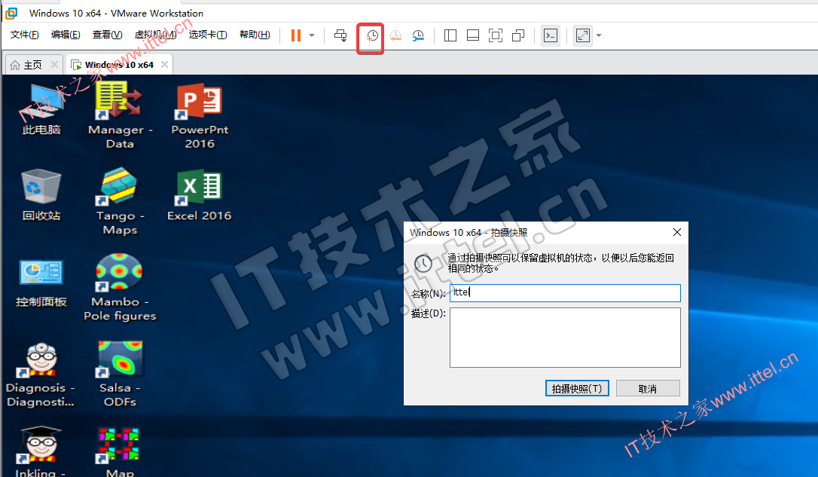Image resolution: width=818 pixels, height=477 pixels.
Task: Open the power options dropdown arrow
Action: pyautogui.click(x=312, y=35)
